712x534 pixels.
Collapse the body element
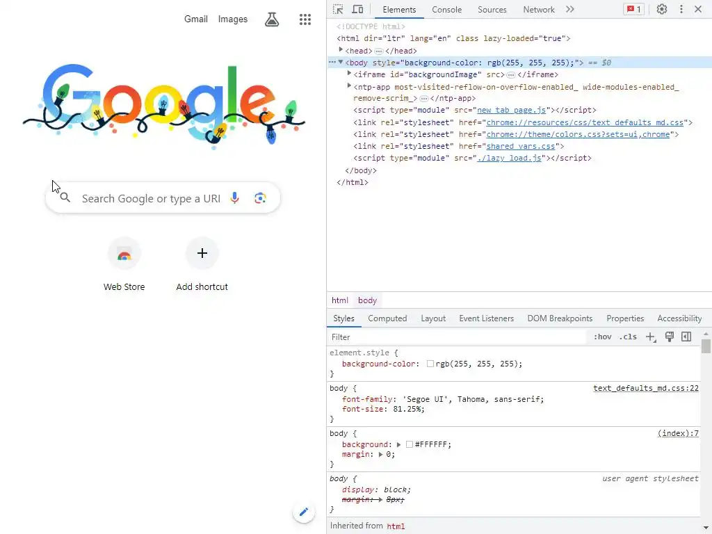tap(341, 62)
